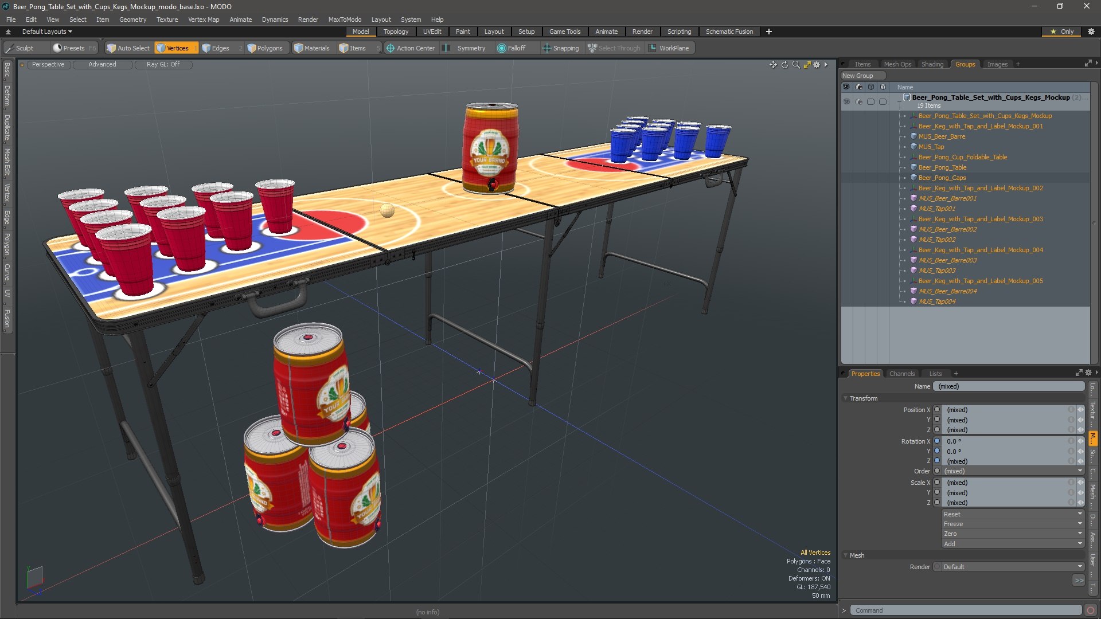Open the Default Layouts dropdown
This screenshot has width=1101, height=619.
coord(47,32)
